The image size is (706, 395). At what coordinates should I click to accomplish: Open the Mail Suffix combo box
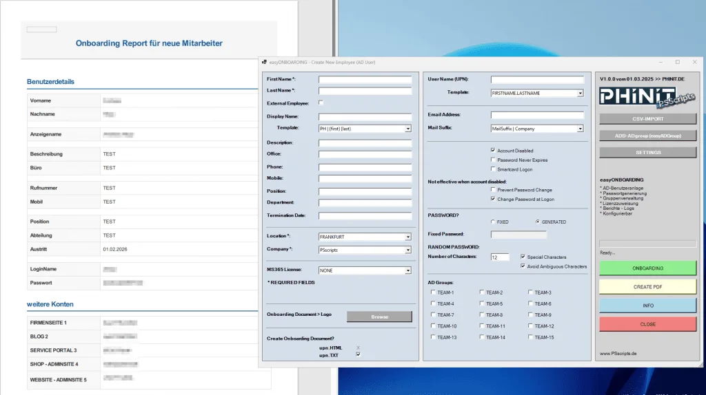click(x=580, y=129)
